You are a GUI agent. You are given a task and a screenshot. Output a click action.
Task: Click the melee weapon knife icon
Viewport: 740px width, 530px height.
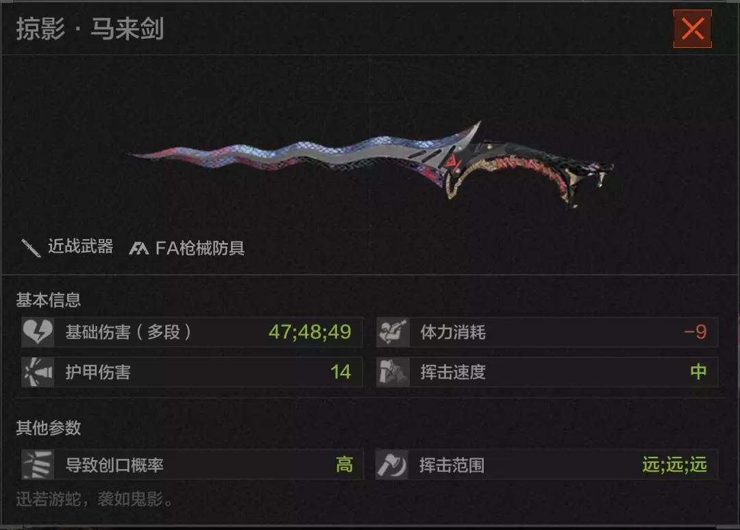[x=31, y=248]
